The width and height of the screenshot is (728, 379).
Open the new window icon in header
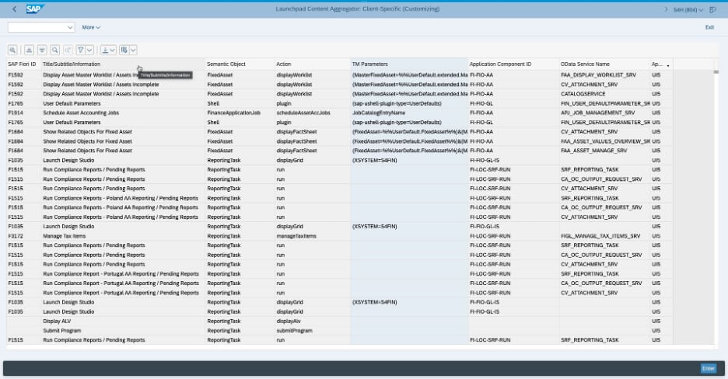click(x=712, y=10)
